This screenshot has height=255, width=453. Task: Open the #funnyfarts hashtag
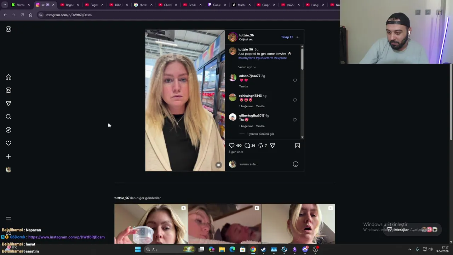pos(246,58)
